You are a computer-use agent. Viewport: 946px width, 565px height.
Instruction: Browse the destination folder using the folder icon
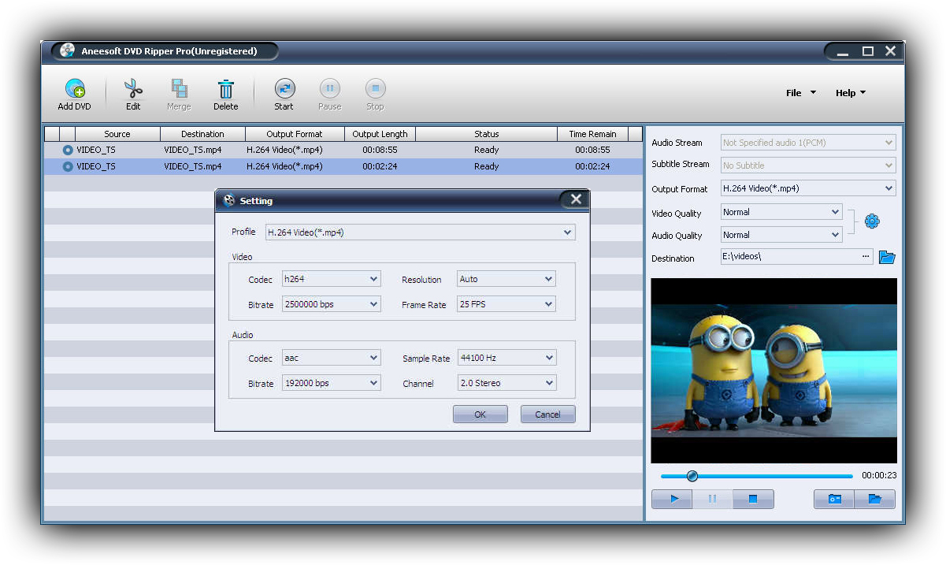point(887,257)
